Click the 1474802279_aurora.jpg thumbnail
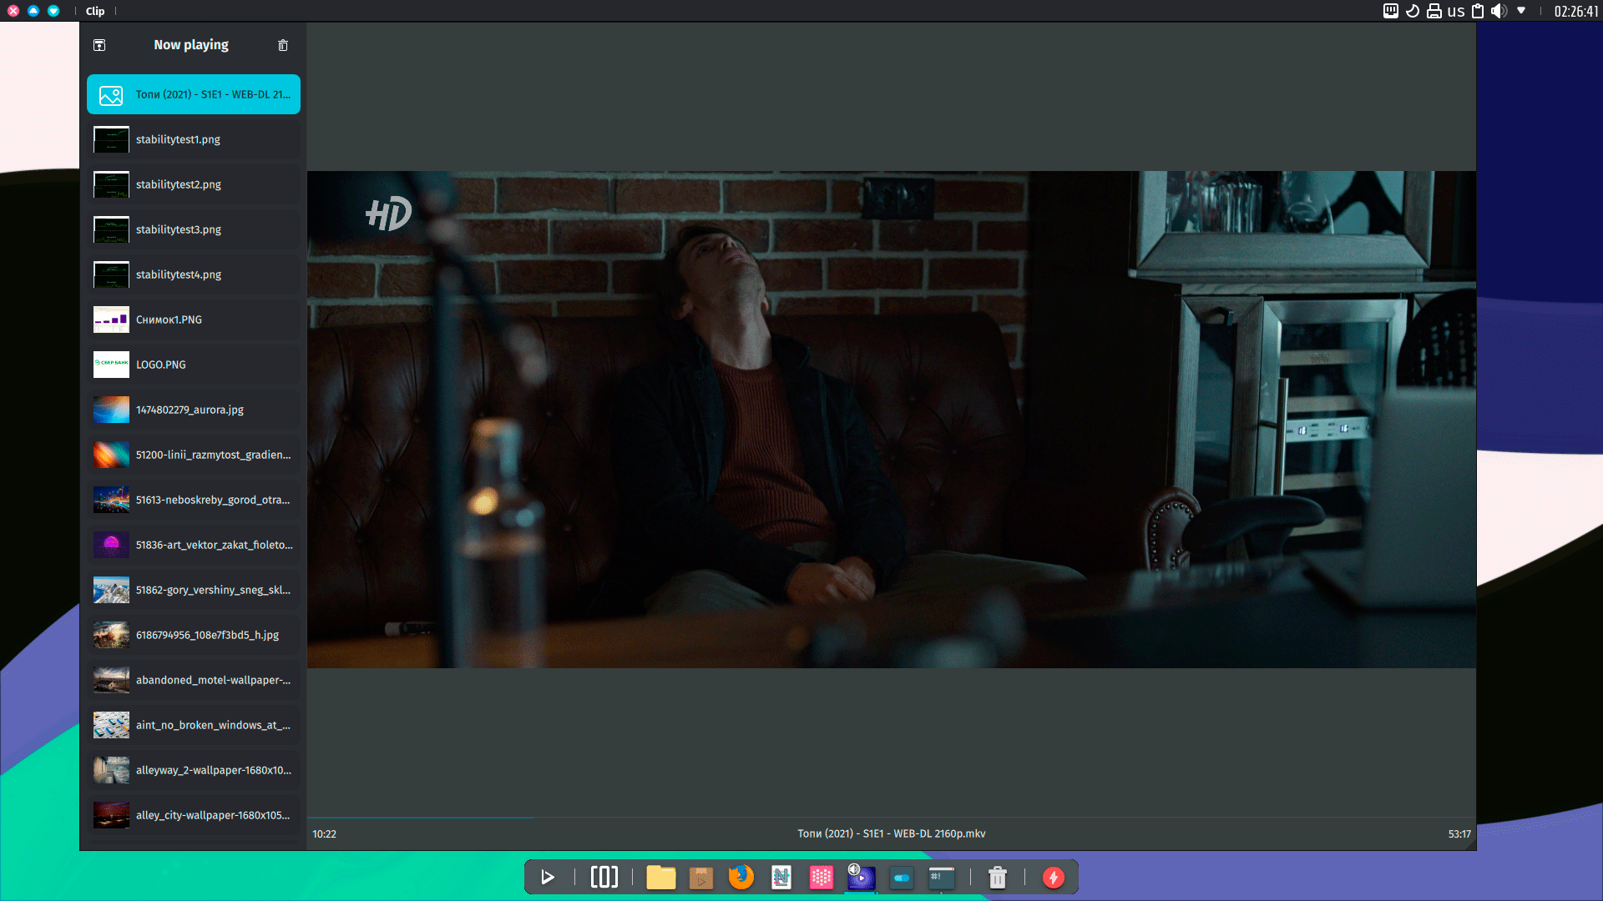 pyautogui.click(x=111, y=410)
